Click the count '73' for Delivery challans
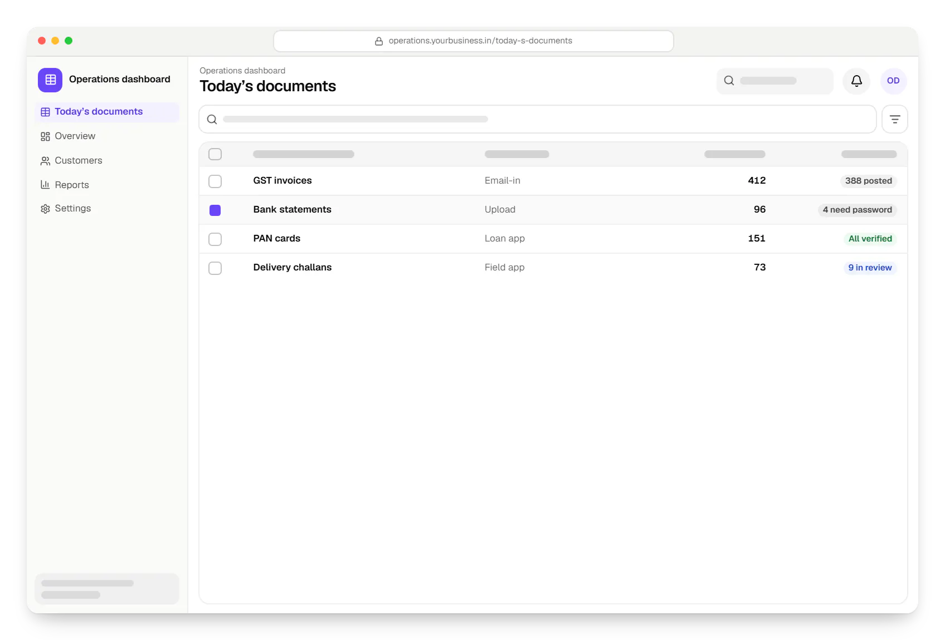The image size is (945, 640). [760, 267]
